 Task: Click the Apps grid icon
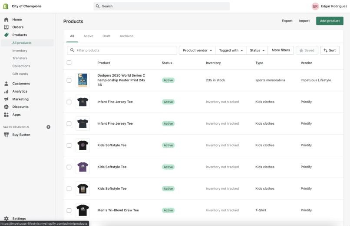(x=6, y=115)
